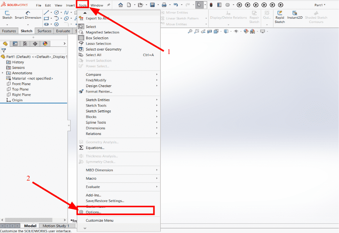Select the Ellipse sketch tool

[66, 18]
